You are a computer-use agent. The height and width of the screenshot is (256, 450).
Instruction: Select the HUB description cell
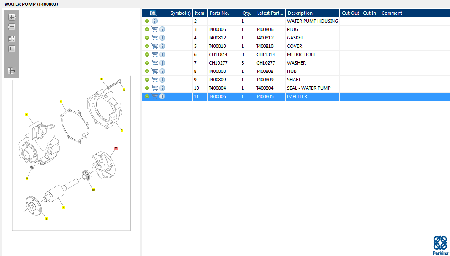(x=313, y=71)
